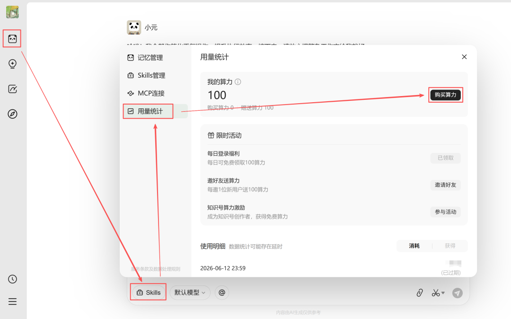Click the 限时活动 section heading
Image resolution: width=511 pixels, height=319 pixels.
229,135
